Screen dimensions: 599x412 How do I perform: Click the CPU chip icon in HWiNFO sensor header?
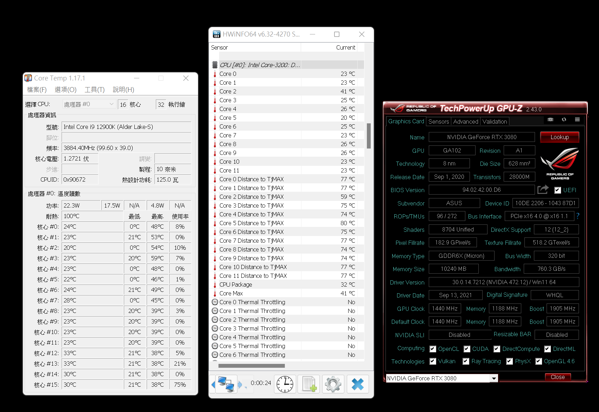pos(215,65)
